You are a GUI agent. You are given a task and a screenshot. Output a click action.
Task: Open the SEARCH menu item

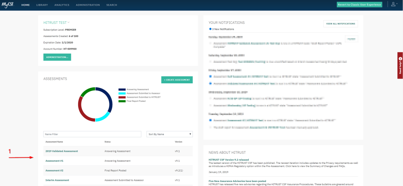click(112, 5)
